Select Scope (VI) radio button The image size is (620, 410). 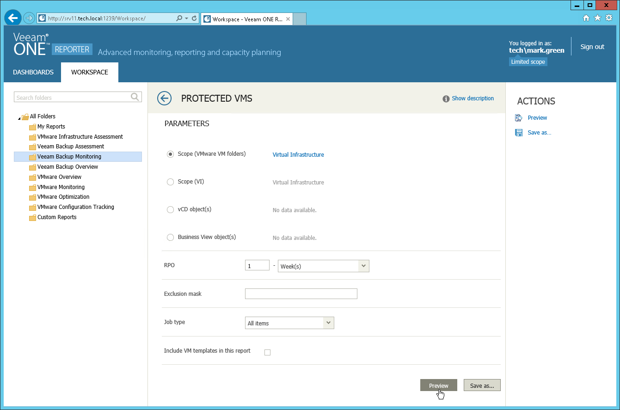pos(170,182)
